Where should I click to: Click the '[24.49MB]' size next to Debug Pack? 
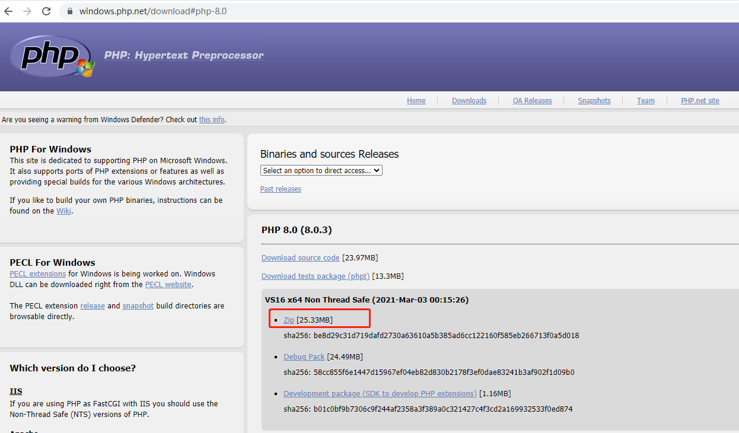345,357
